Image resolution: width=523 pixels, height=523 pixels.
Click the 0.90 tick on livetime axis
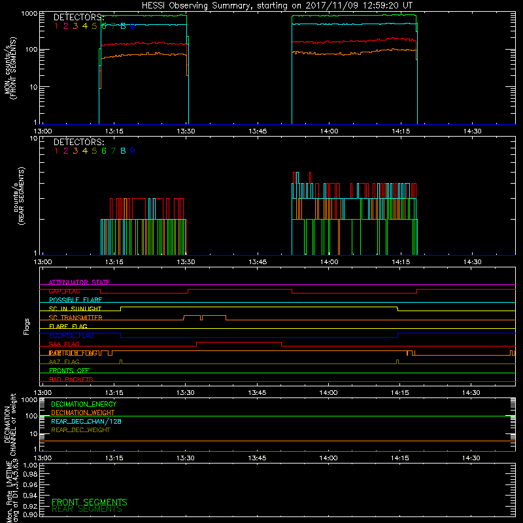(x=30, y=515)
